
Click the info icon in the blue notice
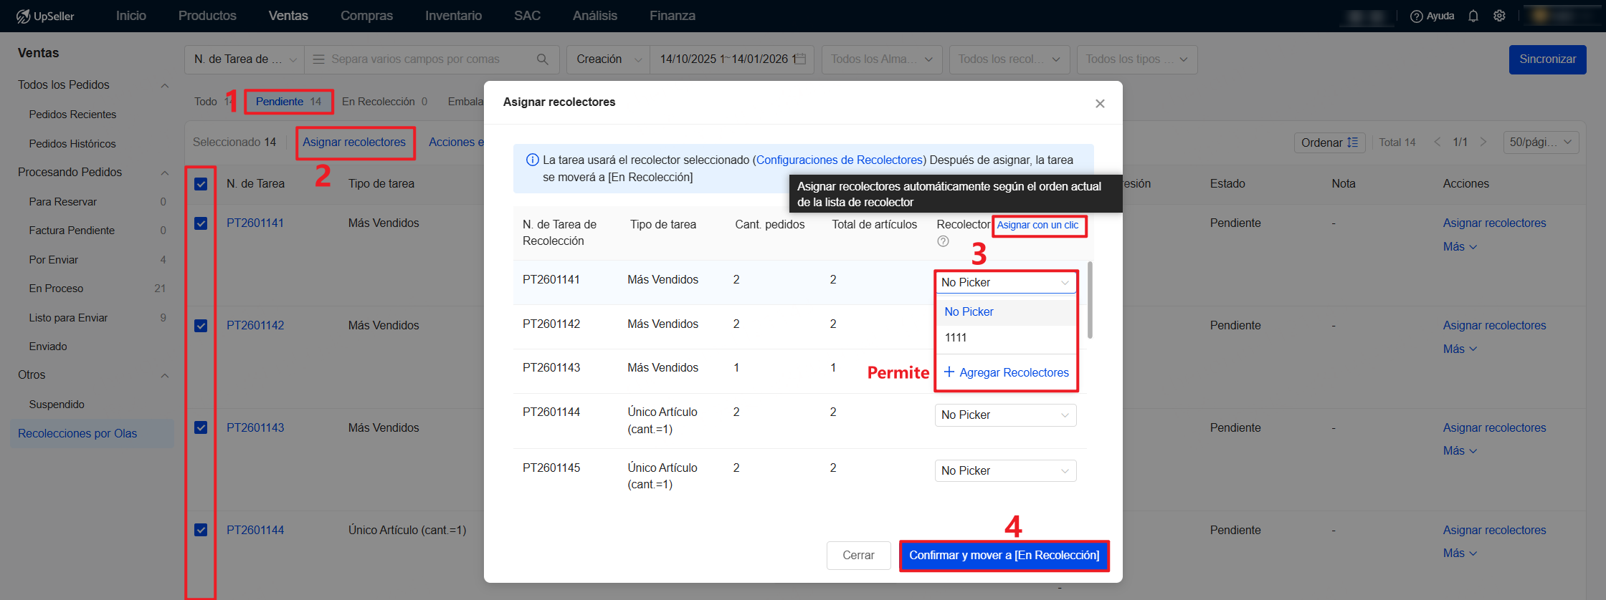click(533, 160)
